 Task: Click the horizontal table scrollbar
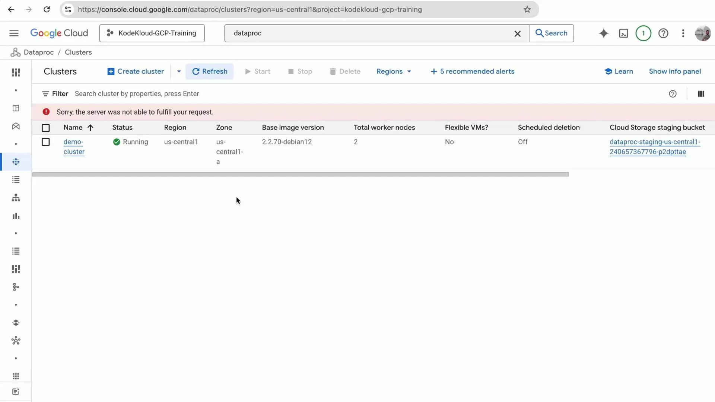tap(301, 175)
